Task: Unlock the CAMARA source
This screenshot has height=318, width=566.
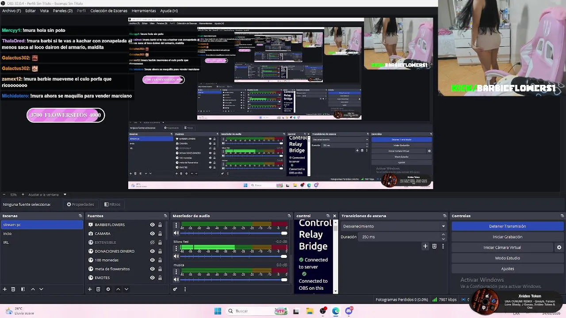Action: pos(160,234)
